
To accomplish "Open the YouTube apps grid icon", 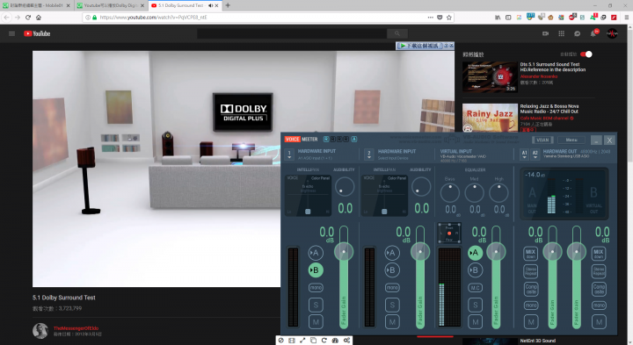I will point(561,34).
